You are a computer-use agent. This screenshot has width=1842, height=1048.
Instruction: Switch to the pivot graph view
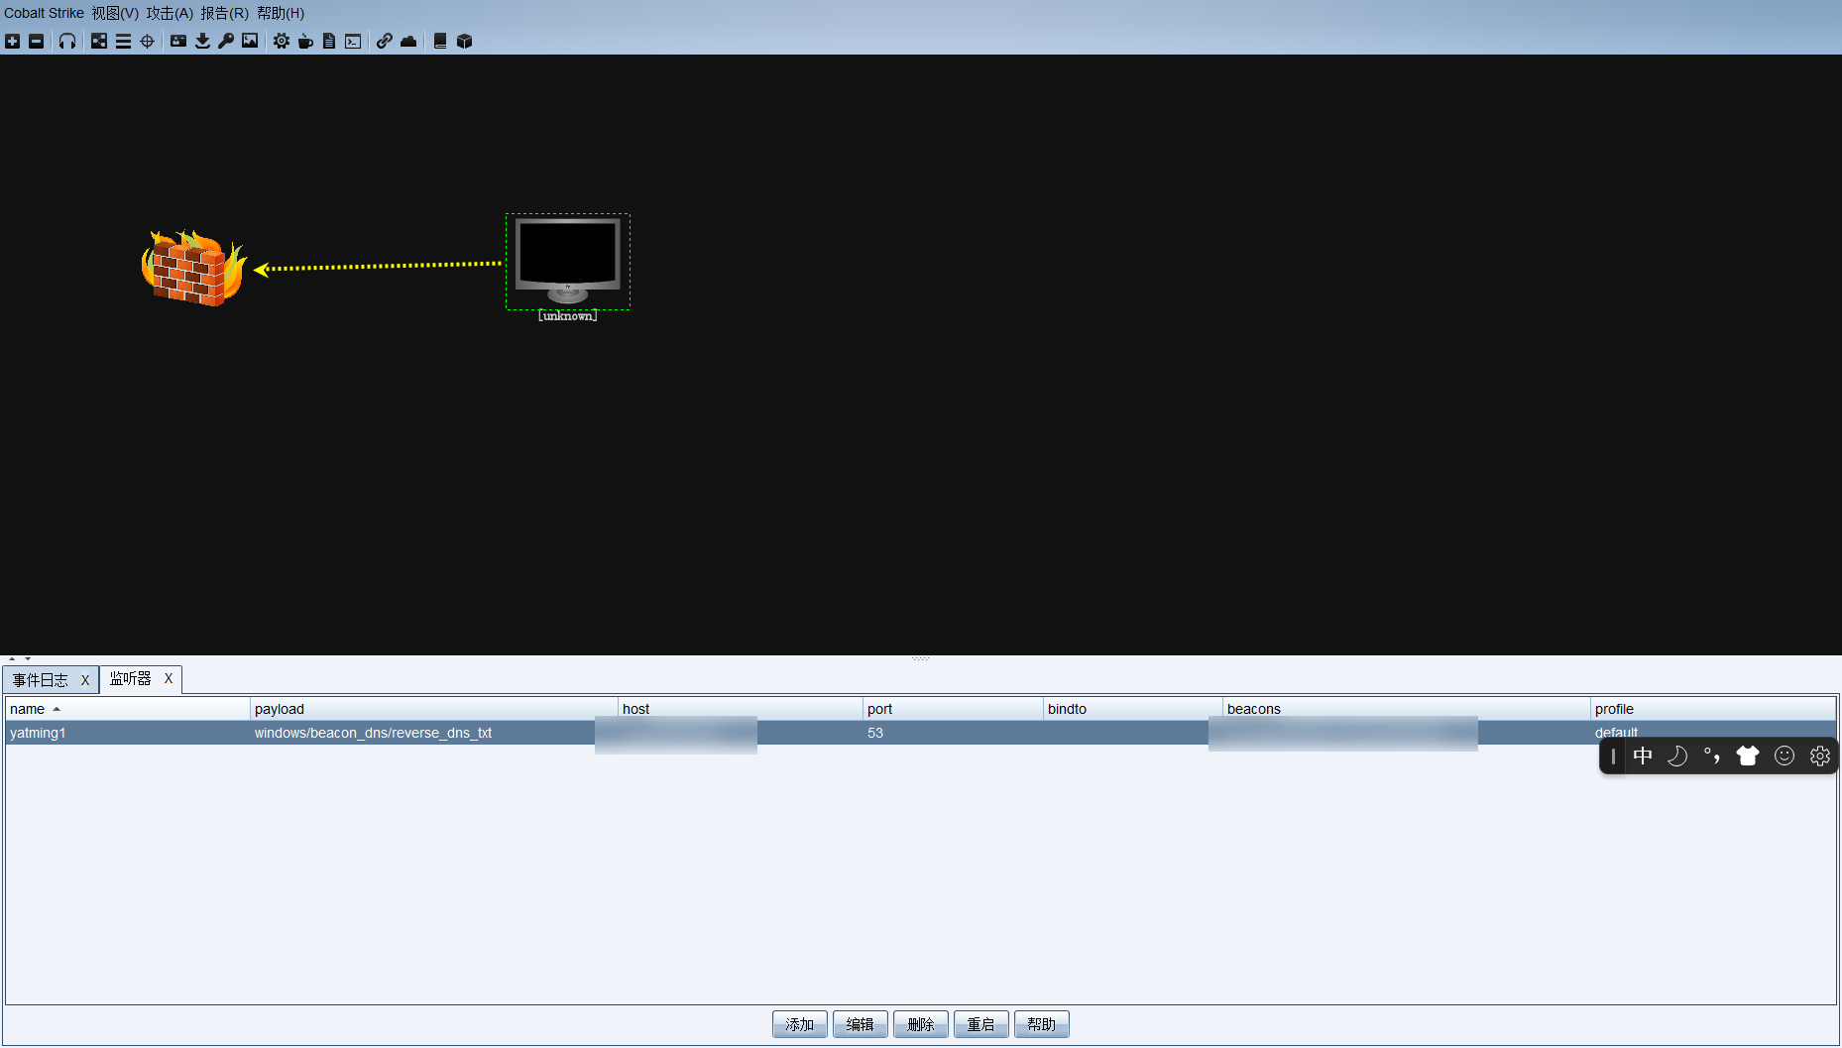coord(98,41)
